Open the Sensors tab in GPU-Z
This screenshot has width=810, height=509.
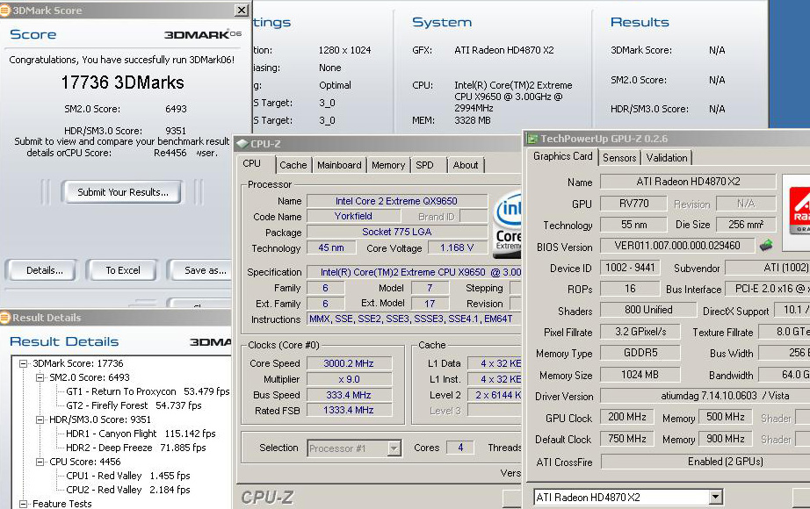click(619, 158)
